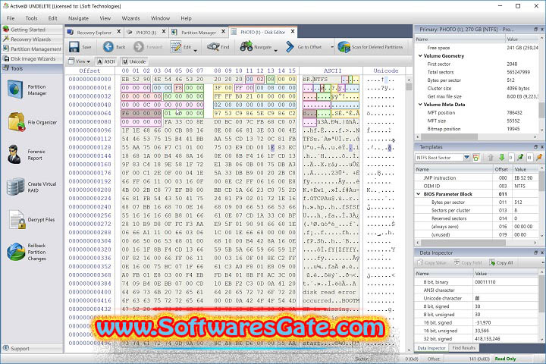
Task: Click the Offset column header in Templates
Action: [501, 169]
